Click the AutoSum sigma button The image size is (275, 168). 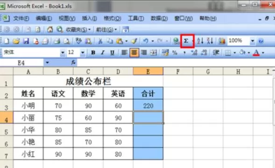pos(186,41)
